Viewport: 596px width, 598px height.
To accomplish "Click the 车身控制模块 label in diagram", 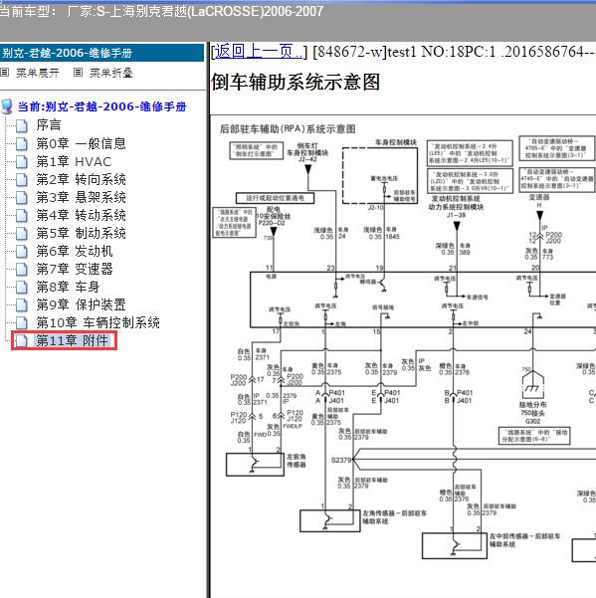I will 395,142.
